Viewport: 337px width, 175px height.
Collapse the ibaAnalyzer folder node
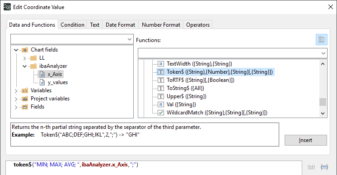click(x=24, y=66)
